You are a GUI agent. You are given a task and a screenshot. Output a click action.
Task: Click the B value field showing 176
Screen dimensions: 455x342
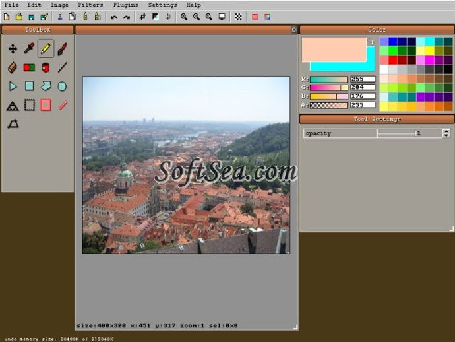tap(363, 96)
